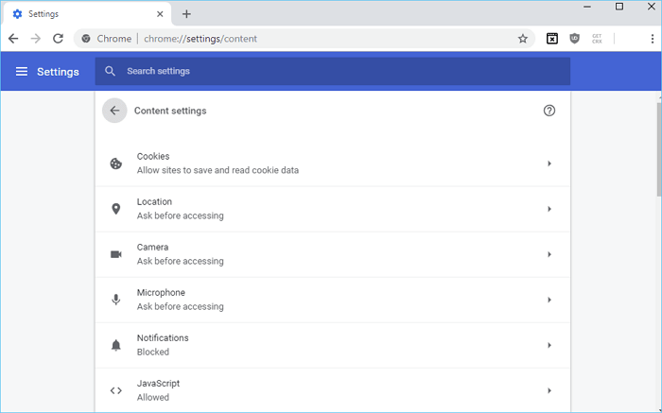Image resolution: width=662 pixels, height=413 pixels.
Task: Click the browser forward arrow
Action: pyautogui.click(x=36, y=39)
